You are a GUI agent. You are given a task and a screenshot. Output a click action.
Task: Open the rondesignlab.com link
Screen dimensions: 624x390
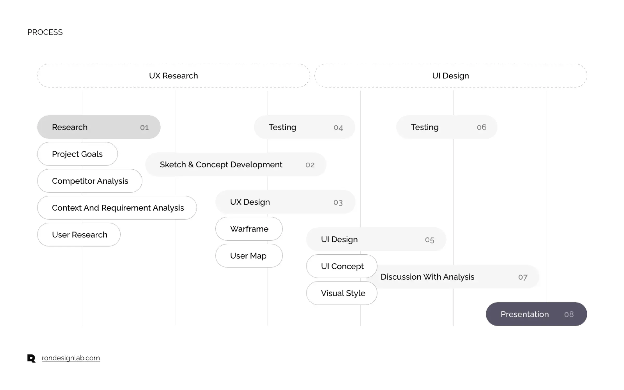(71, 358)
